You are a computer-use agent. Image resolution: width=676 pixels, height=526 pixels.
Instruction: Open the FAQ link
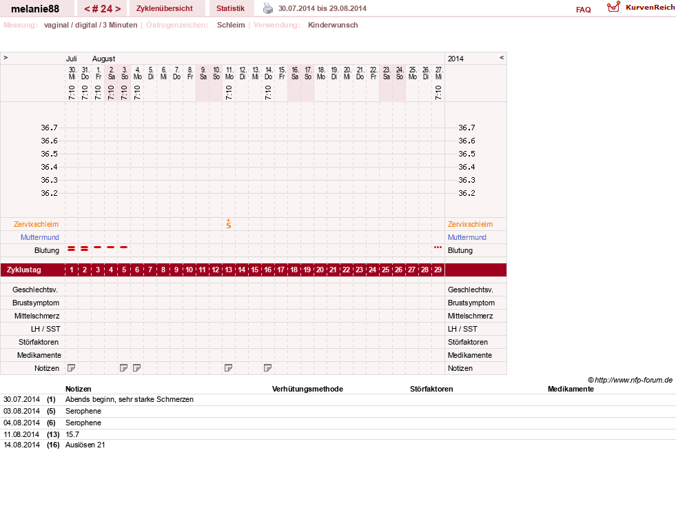pyautogui.click(x=583, y=10)
